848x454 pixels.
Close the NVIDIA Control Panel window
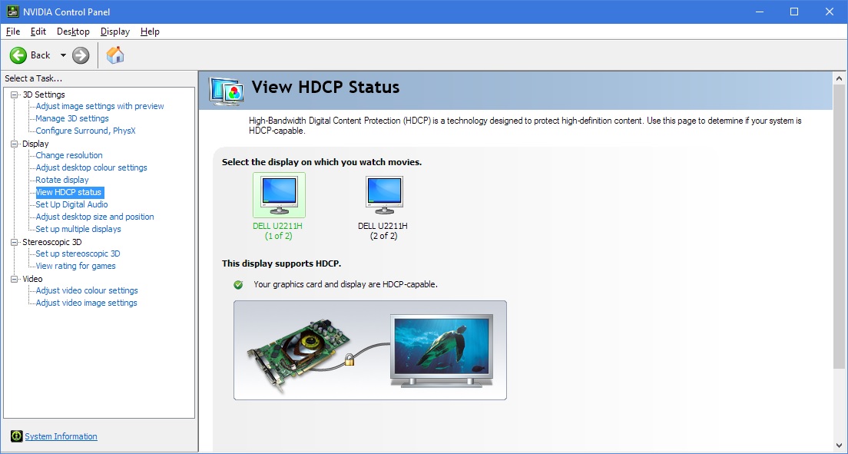829,12
